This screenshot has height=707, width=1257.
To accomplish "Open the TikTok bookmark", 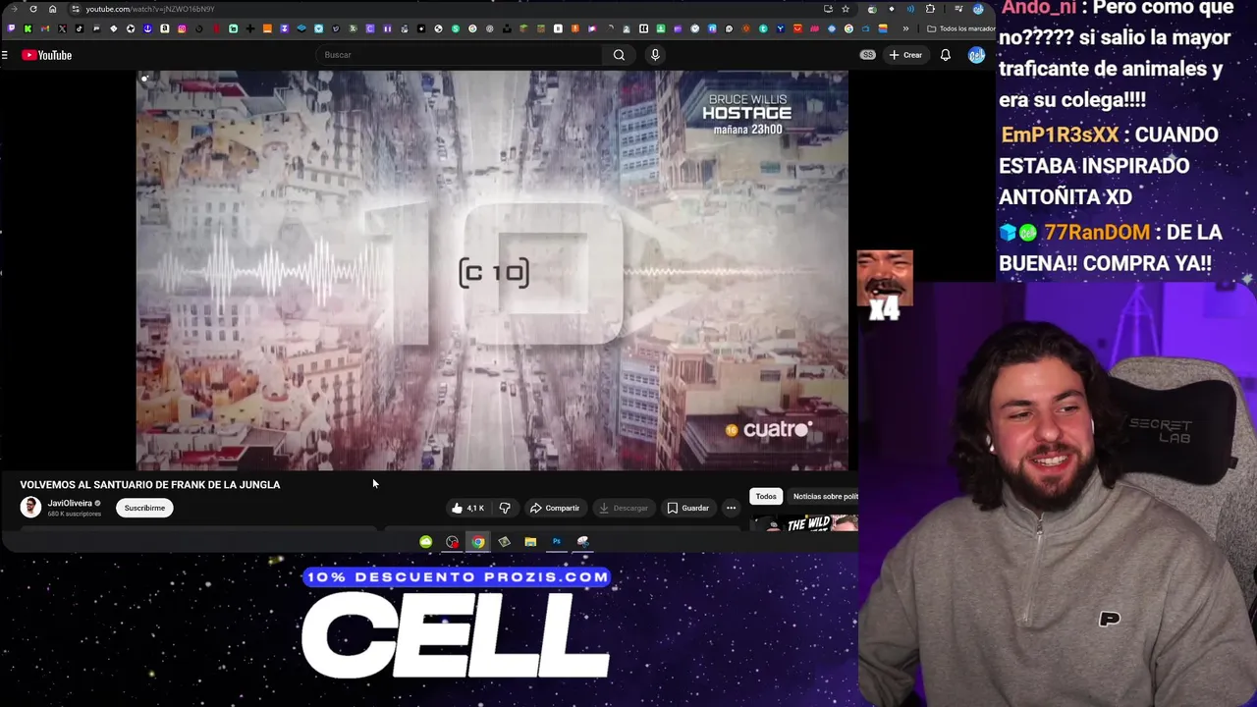I will tap(80, 28).
